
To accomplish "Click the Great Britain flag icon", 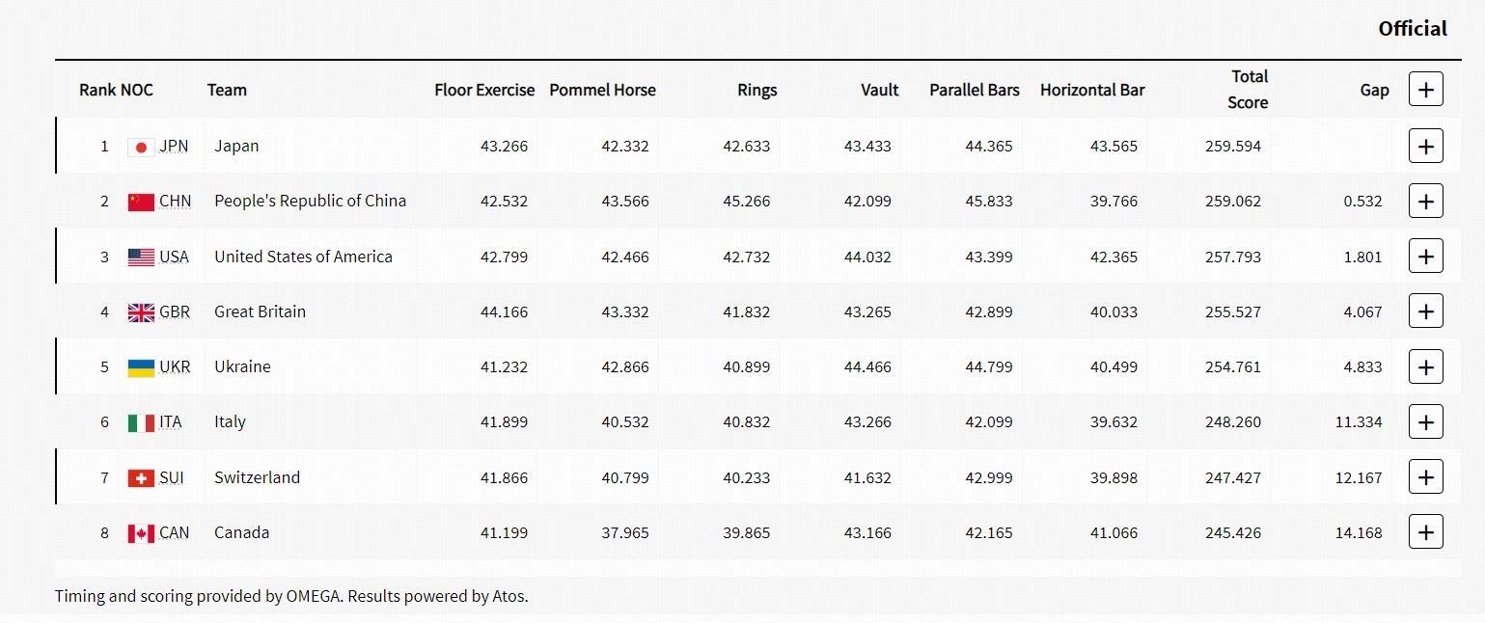I will click(x=141, y=312).
